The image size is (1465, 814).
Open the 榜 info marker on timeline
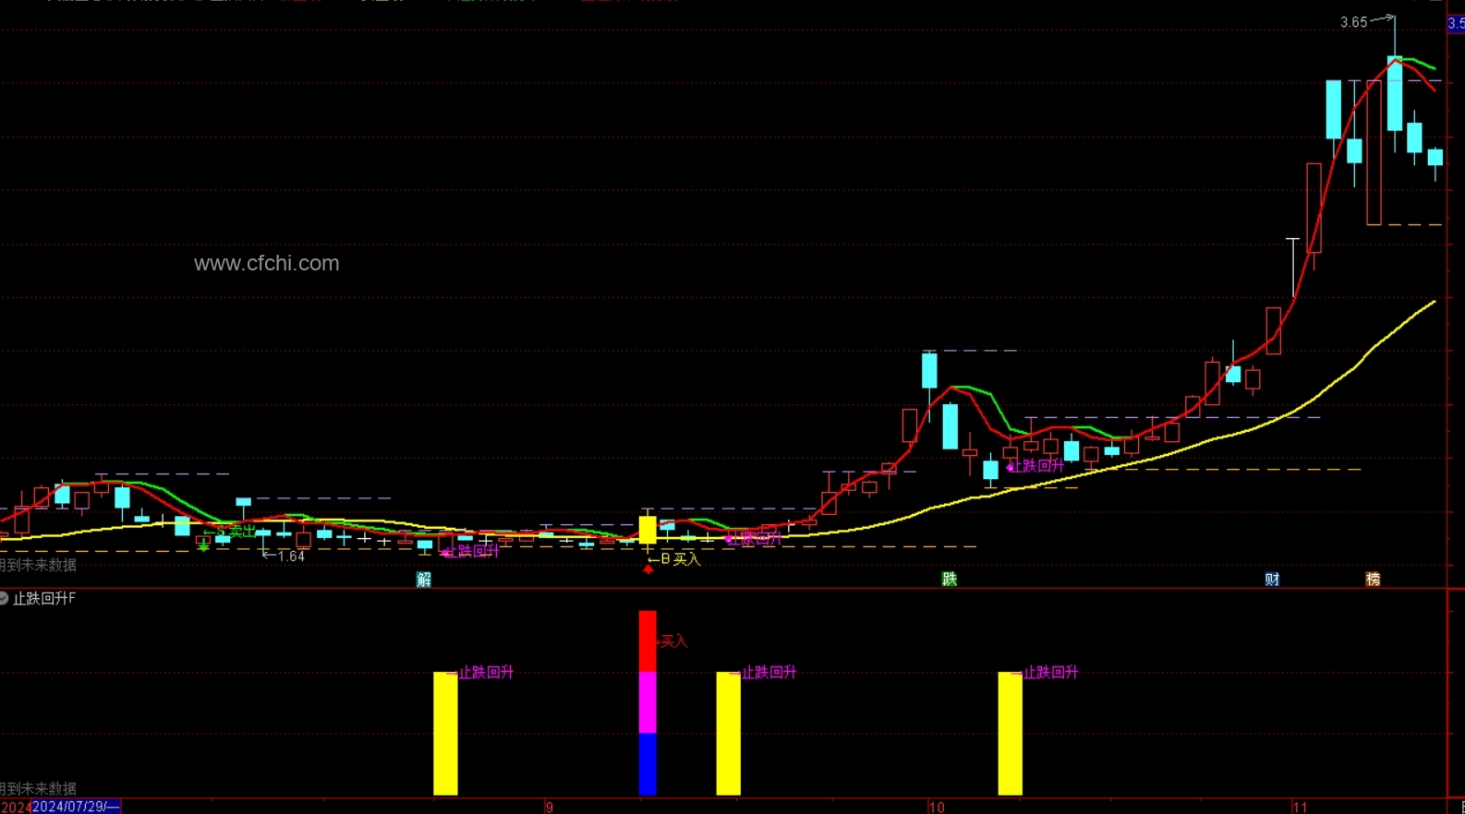pyautogui.click(x=1374, y=579)
